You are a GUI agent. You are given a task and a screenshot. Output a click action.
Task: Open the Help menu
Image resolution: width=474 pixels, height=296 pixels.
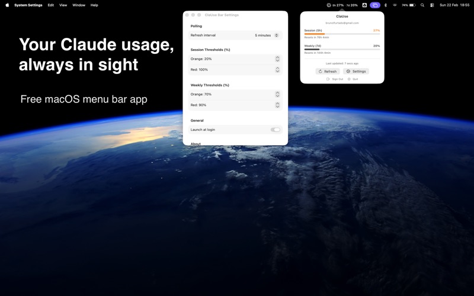[x=94, y=5]
